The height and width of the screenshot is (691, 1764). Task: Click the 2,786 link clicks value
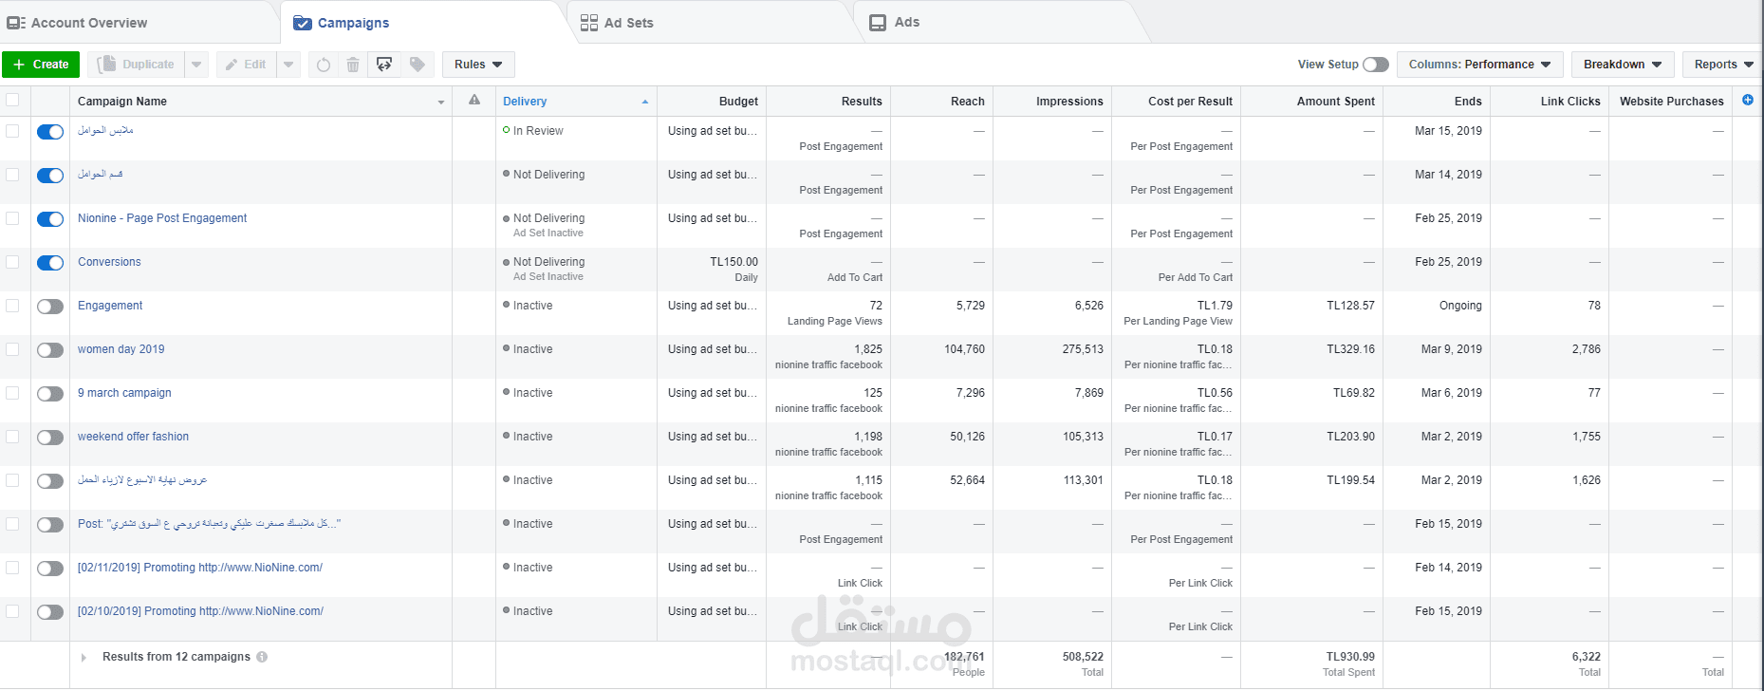click(1586, 349)
